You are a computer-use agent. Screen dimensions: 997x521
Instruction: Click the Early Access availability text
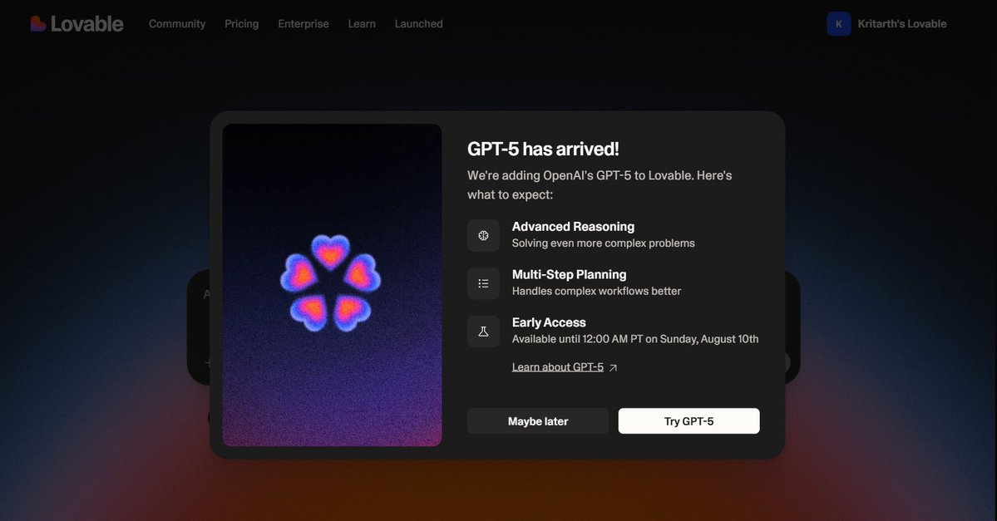coord(635,339)
